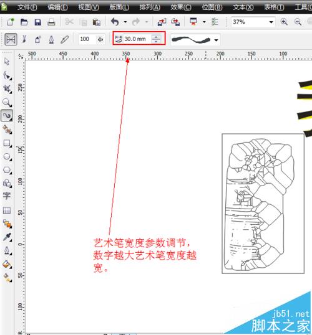The height and width of the screenshot is (335, 312).
Task: Open the 表格(T) menu
Action: pos(274,7)
